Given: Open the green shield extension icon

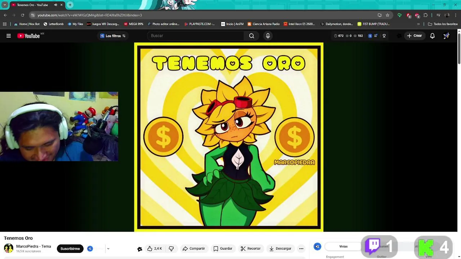Looking at the screenshot, I should pos(399,15).
